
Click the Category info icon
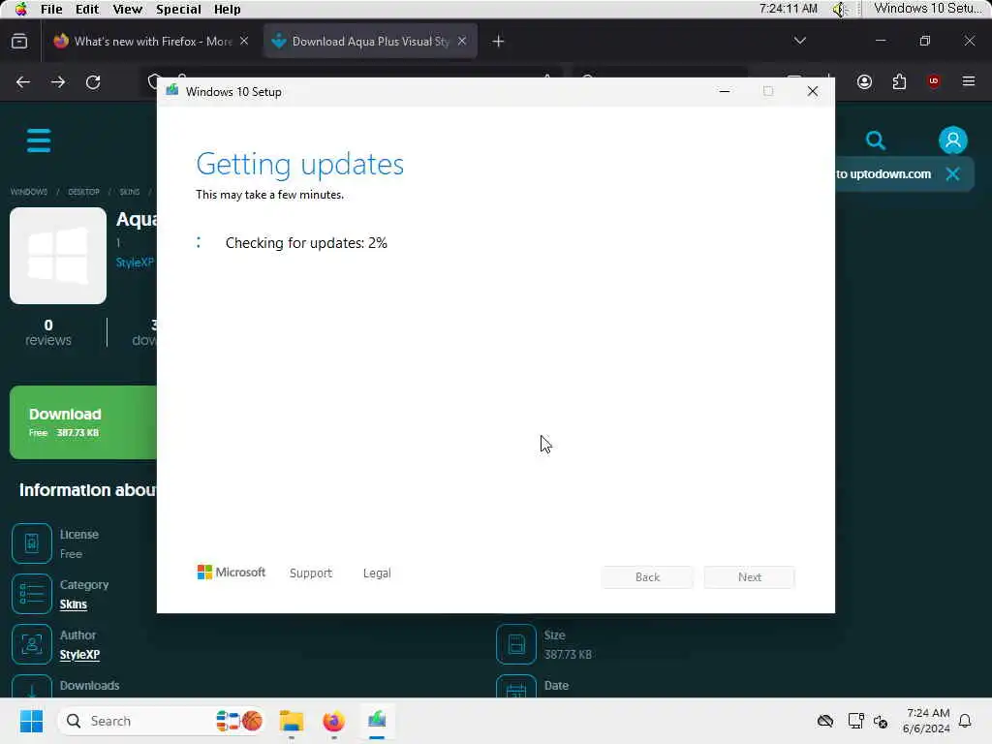(x=32, y=594)
